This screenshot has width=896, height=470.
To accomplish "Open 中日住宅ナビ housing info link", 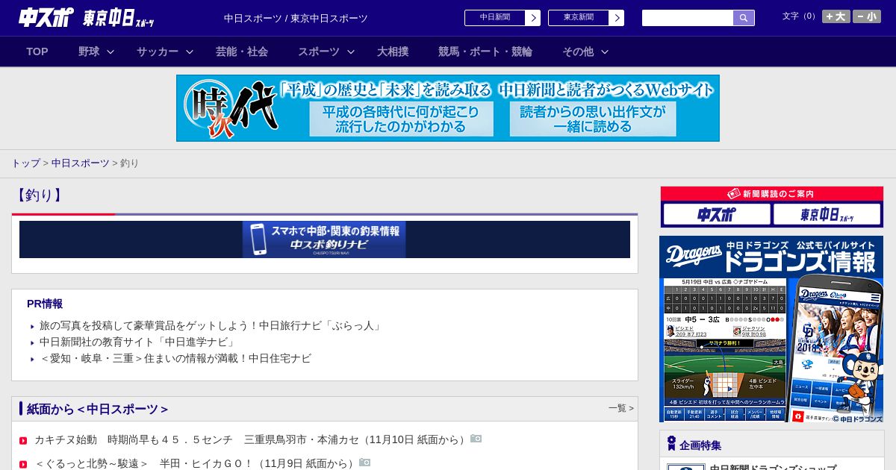I will (175, 359).
